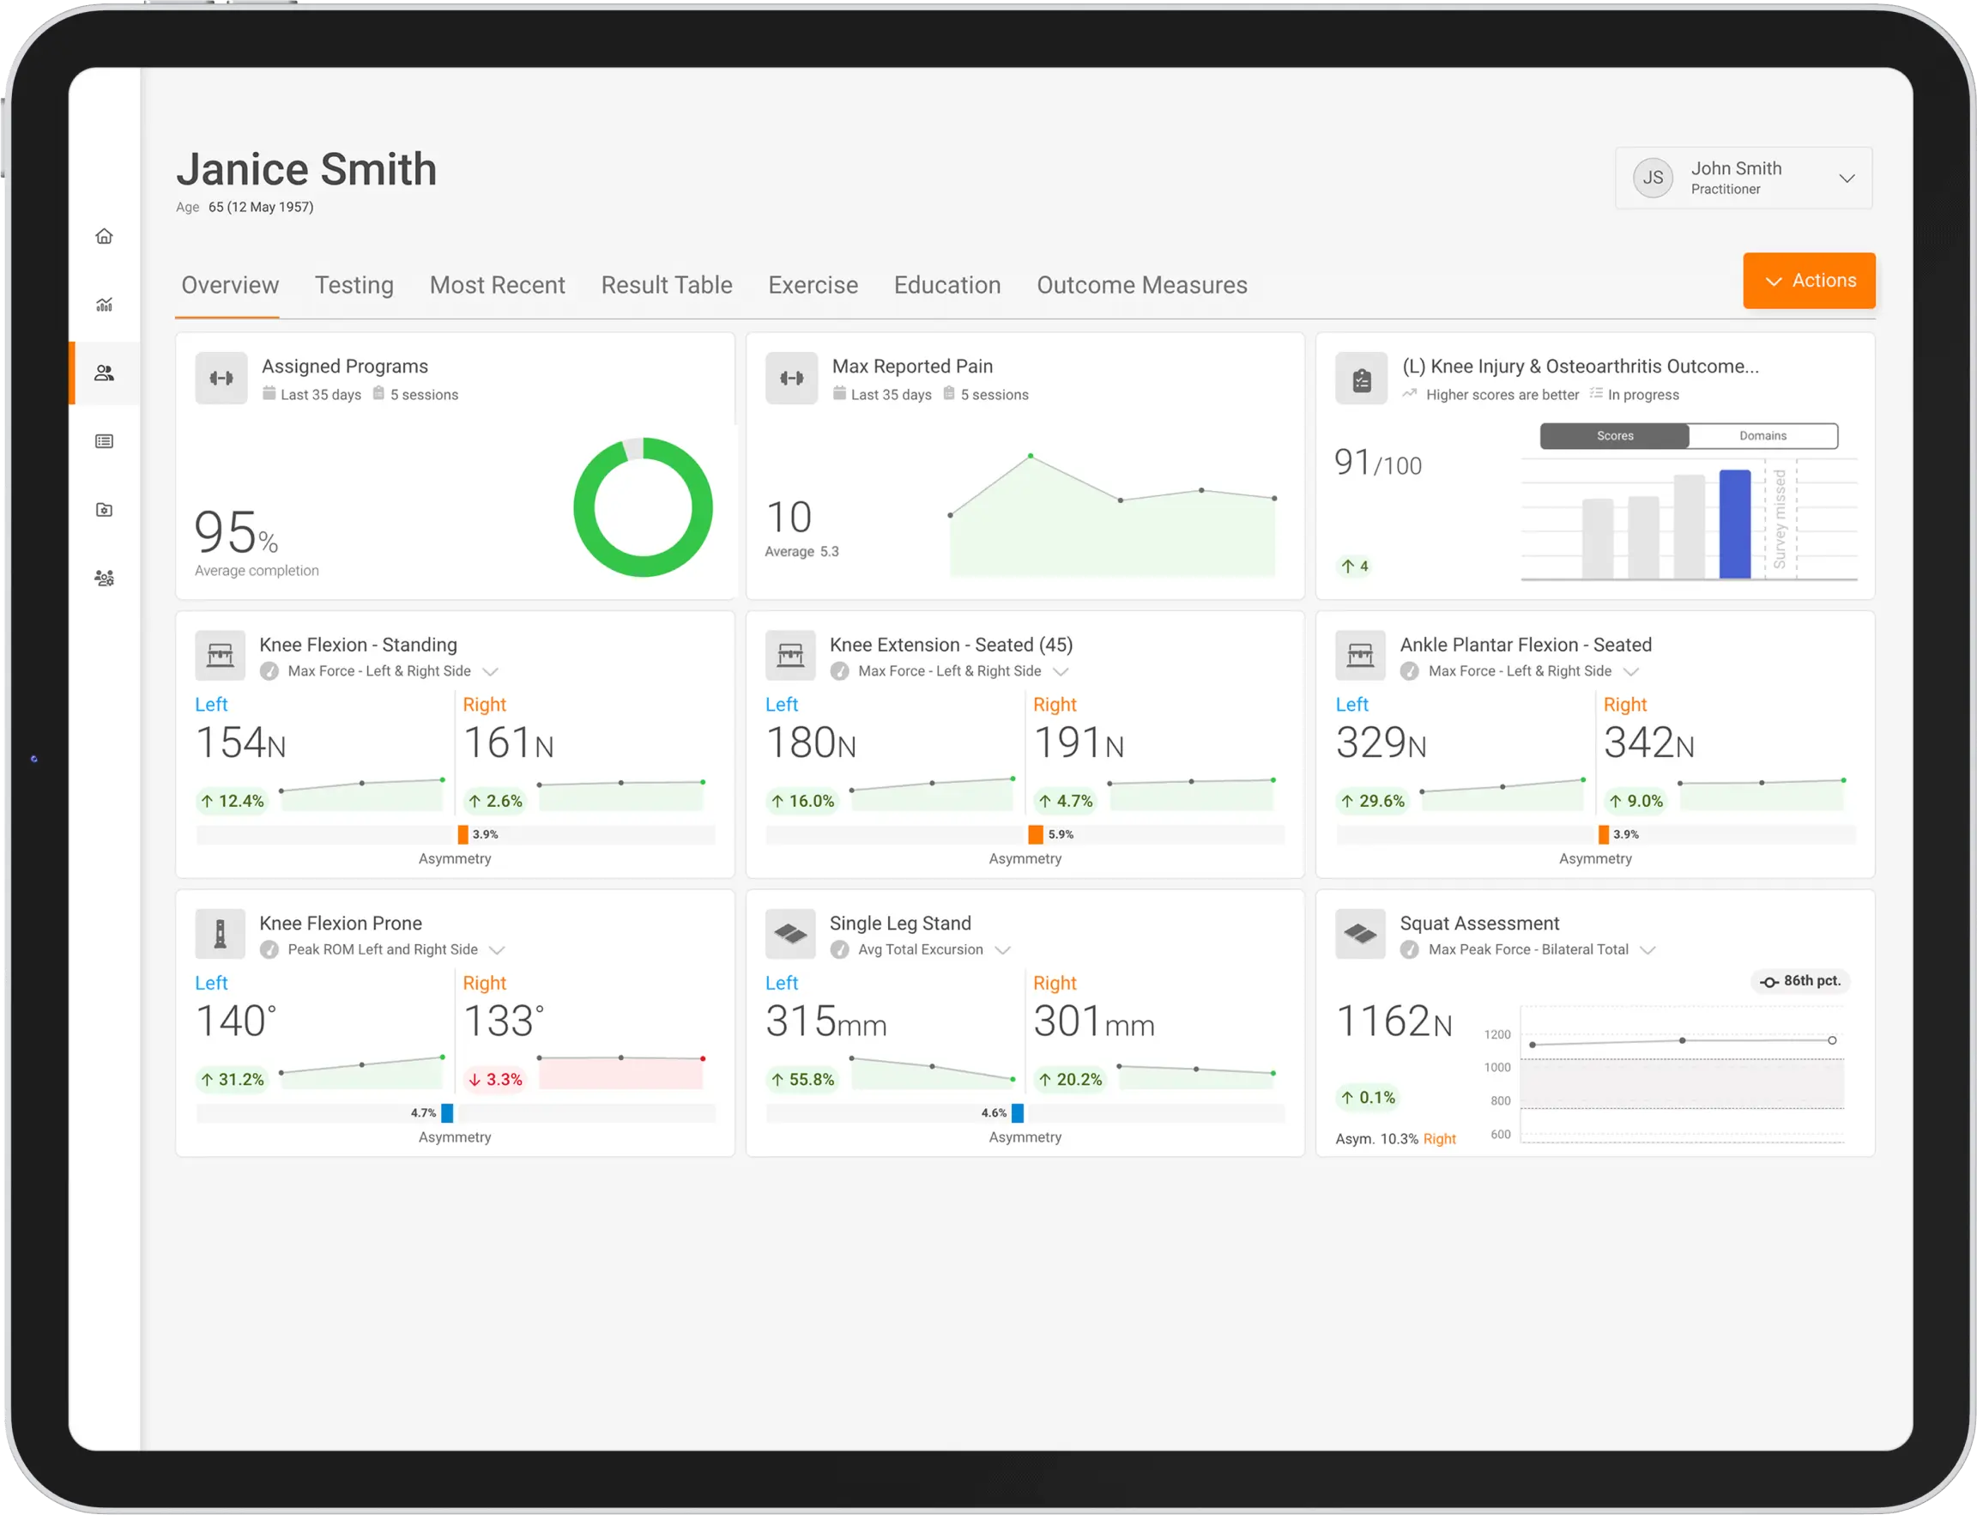Switch the outcome chart to Domains view
Viewport: 1977px width, 1515px height.
(1762, 435)
